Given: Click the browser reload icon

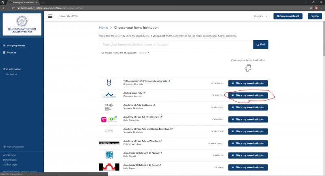Looking at the screenshot, I should pos(13,8).
